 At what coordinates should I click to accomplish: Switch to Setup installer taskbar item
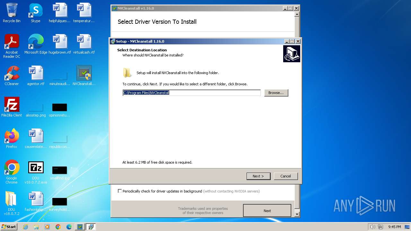click(91, 227)
